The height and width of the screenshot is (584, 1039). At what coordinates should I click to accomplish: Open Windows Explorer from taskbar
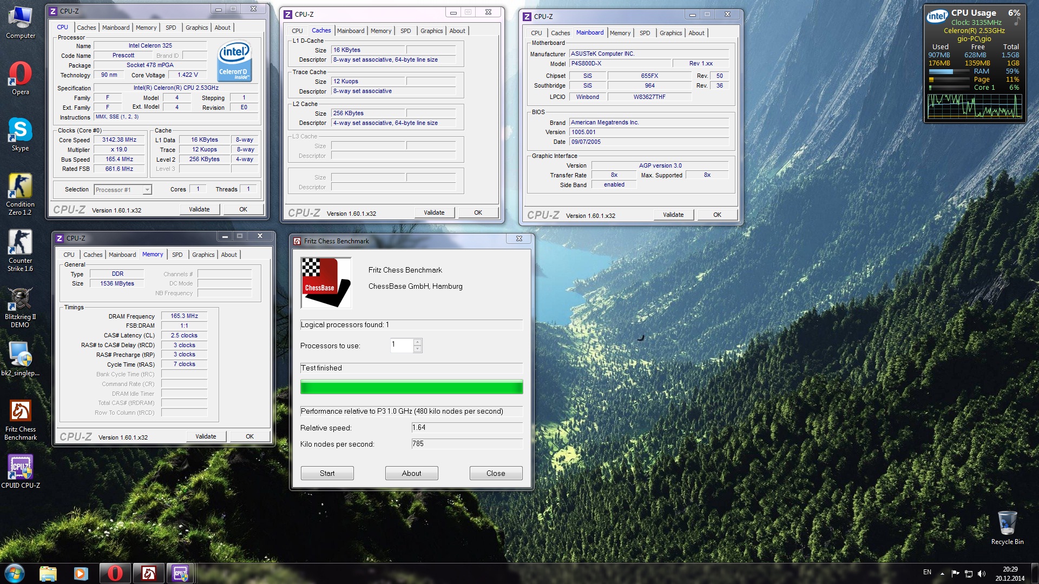(48, 573)
